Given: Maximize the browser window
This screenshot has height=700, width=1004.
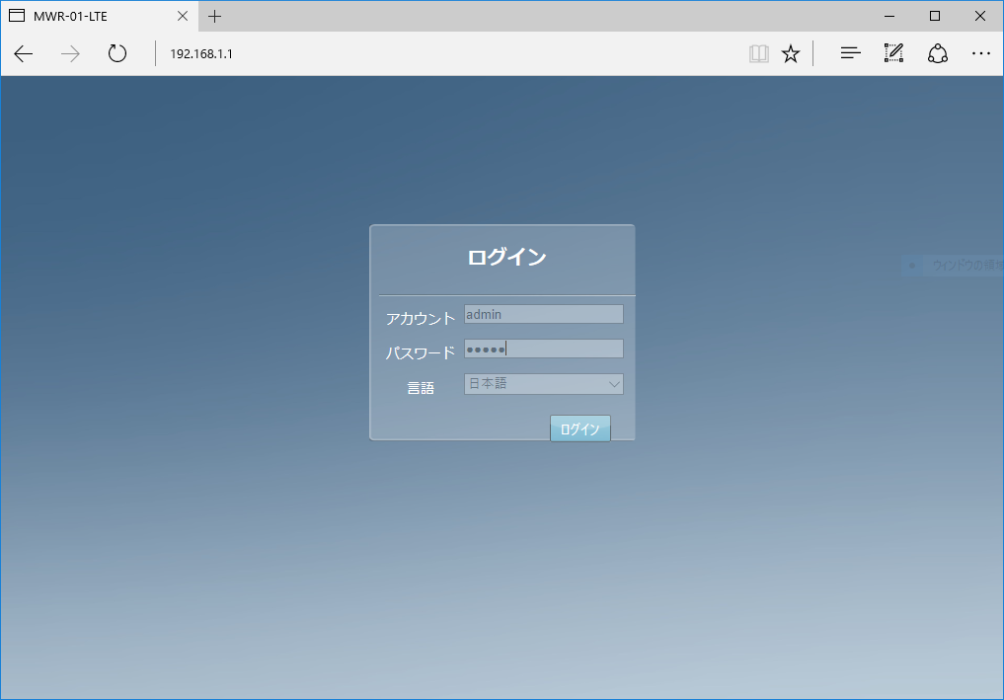Looking at the screenshot, I should pos(935,16).
